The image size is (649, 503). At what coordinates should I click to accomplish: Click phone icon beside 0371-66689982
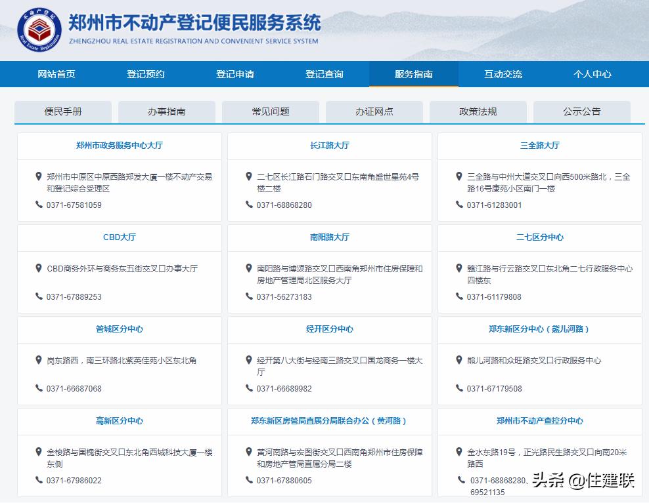tap(249, 388)
